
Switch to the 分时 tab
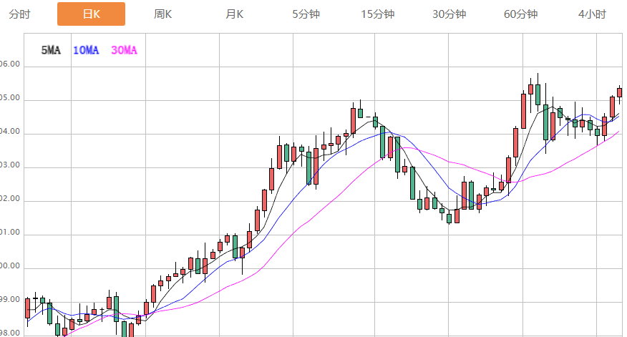19,14
